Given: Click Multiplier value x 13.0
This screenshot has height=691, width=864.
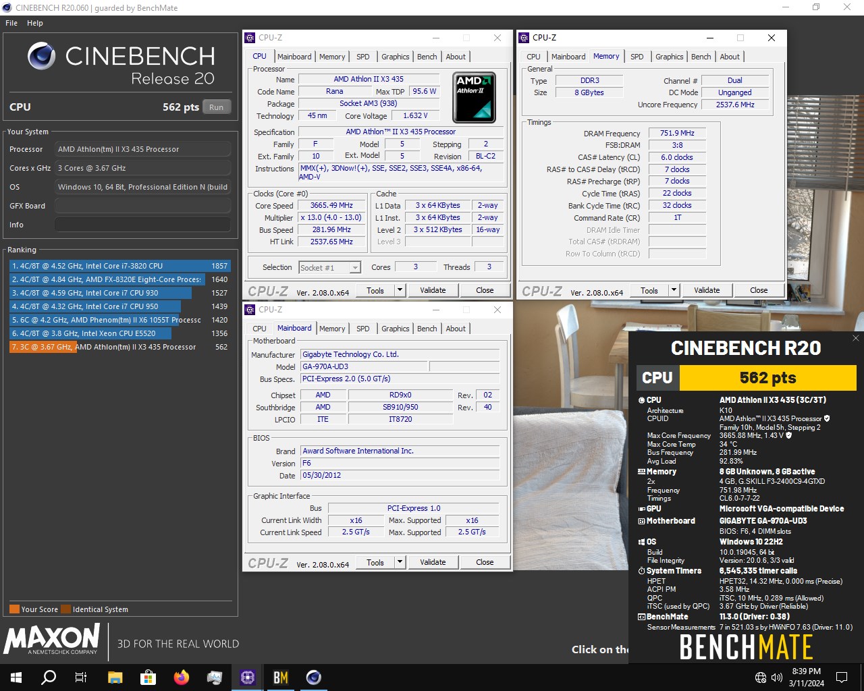Looking at the screenshot, I should point(331,218).
